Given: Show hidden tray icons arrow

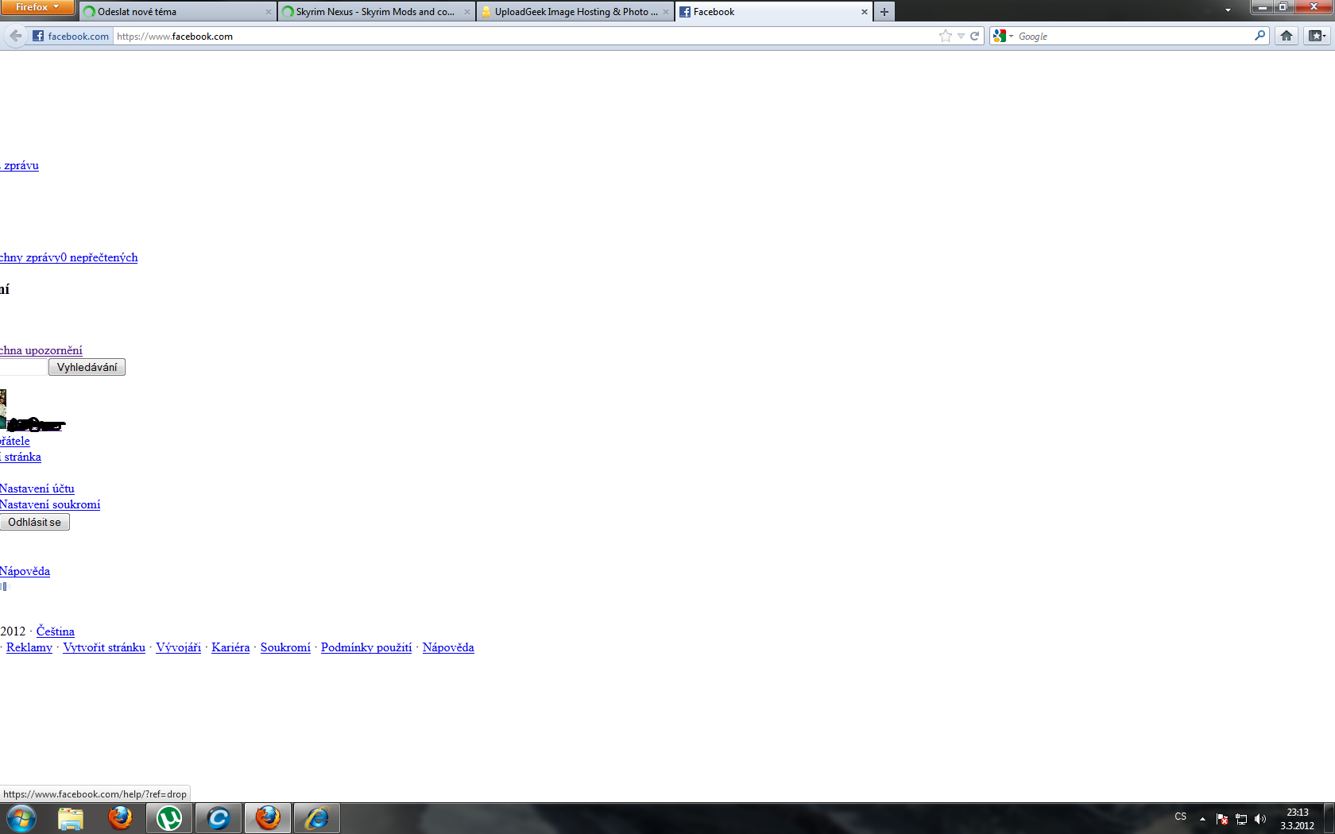Looking at the screenshot, I should tap(1202, 819).
